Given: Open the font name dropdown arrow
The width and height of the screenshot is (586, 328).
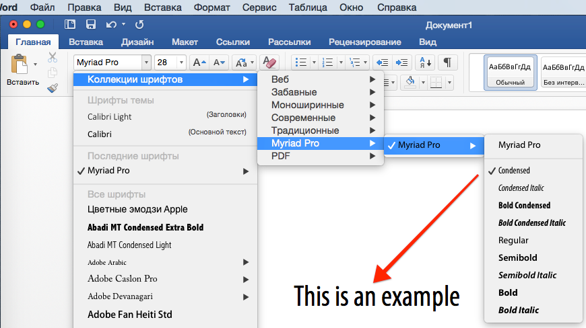Looking at the screenshot, I should (147, 63).
